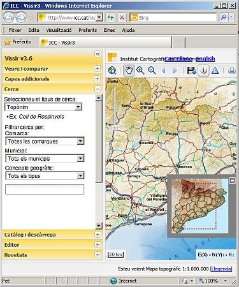Select the pan hand tool
This screenshot has height=287, width=239.
[x=129, y=70]
